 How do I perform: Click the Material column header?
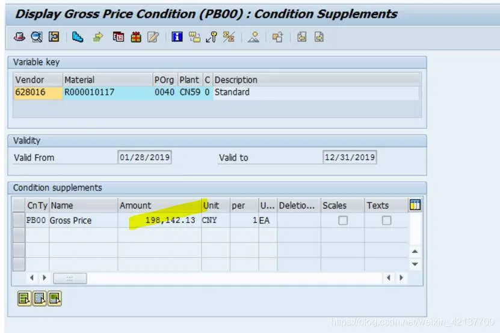point(108,80)
